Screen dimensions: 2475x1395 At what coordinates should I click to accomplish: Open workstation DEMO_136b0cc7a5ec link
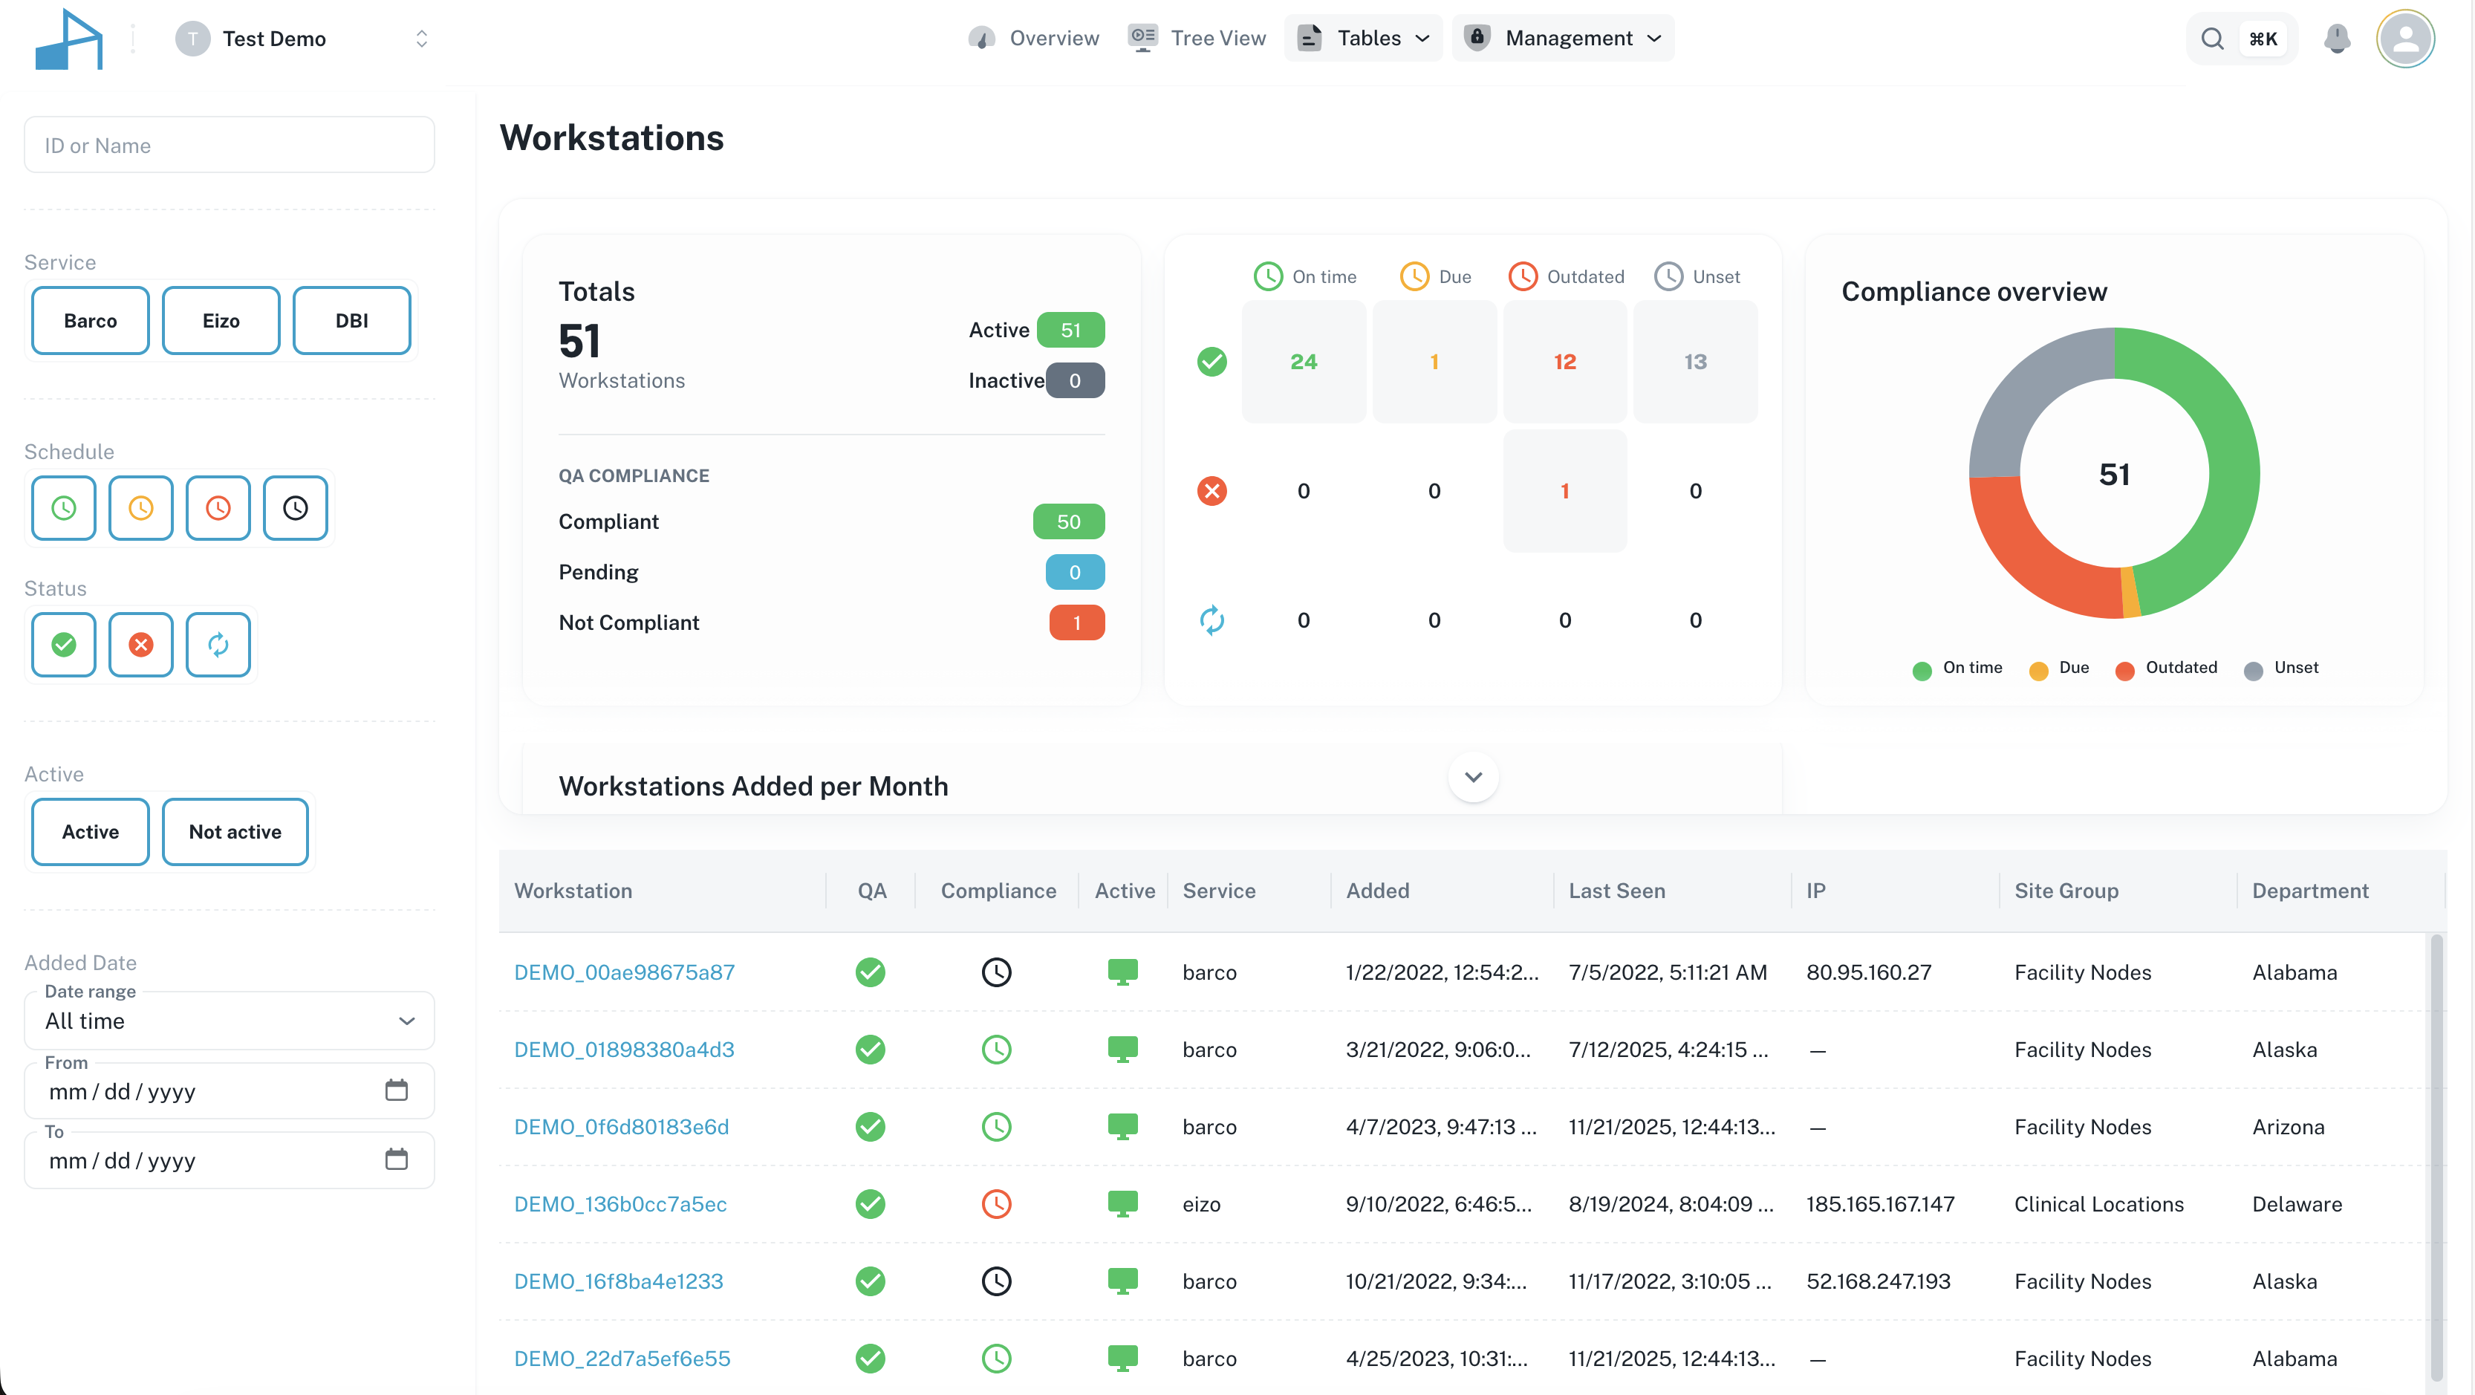click(619, 1204)
